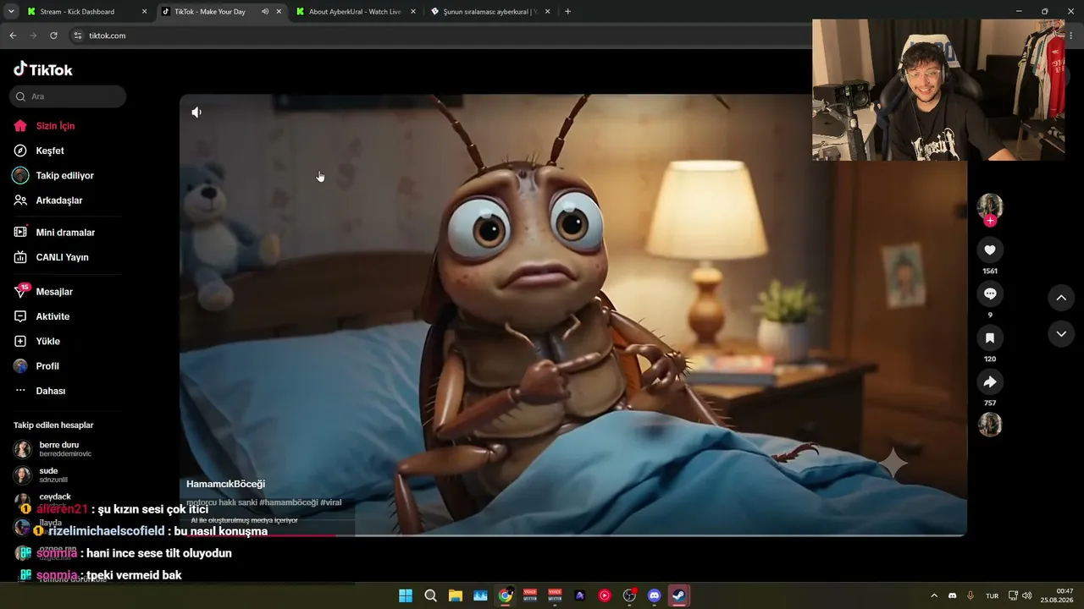Show hidden system tray icons
The height and width of the screenshot is (609, 1084).
[934, 595]
